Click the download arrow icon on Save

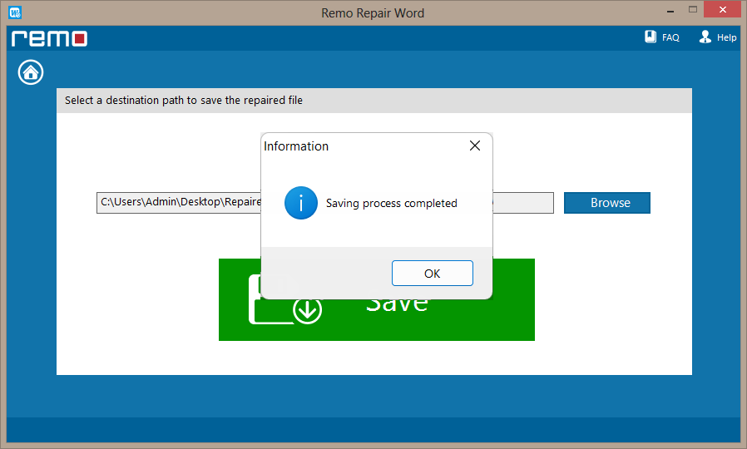tap(307, 311)
